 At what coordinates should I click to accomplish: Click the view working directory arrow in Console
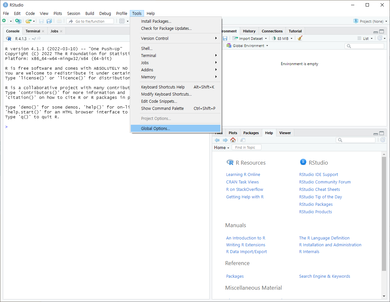tap(39, 39)
